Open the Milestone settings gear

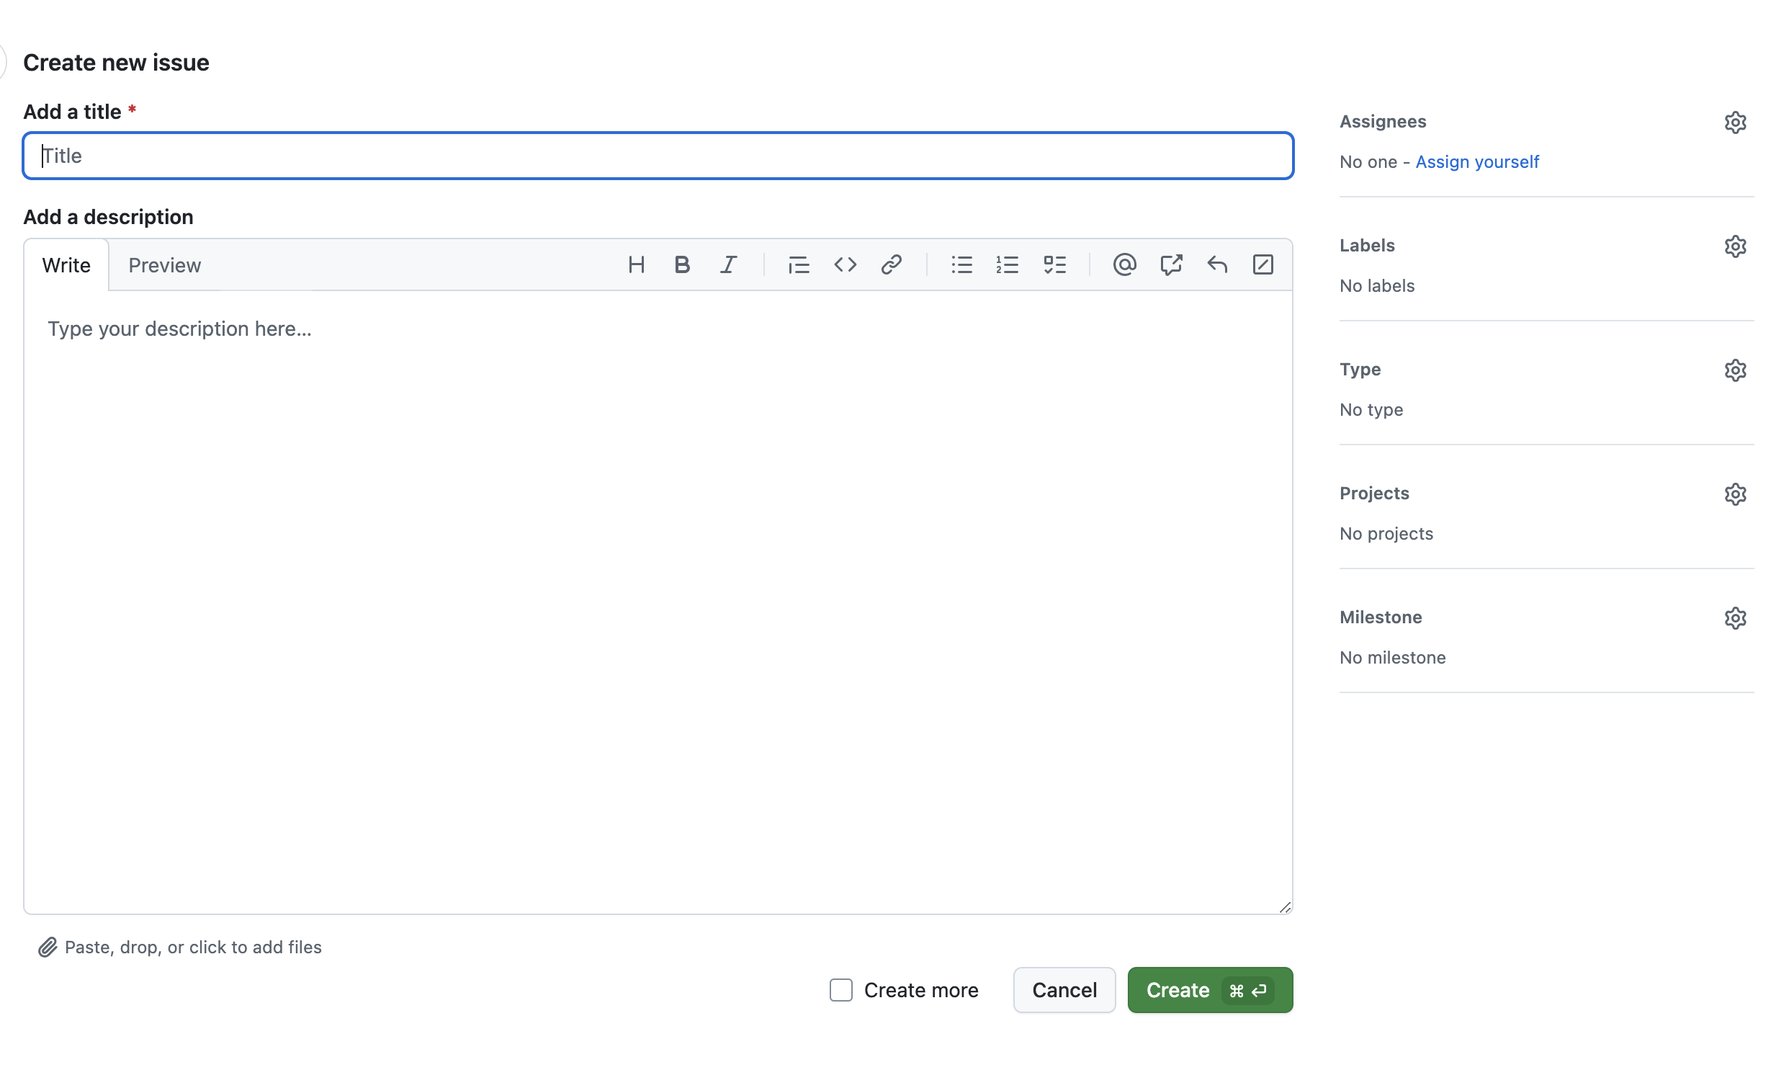pyautogui.click(x=1736, y=618)
